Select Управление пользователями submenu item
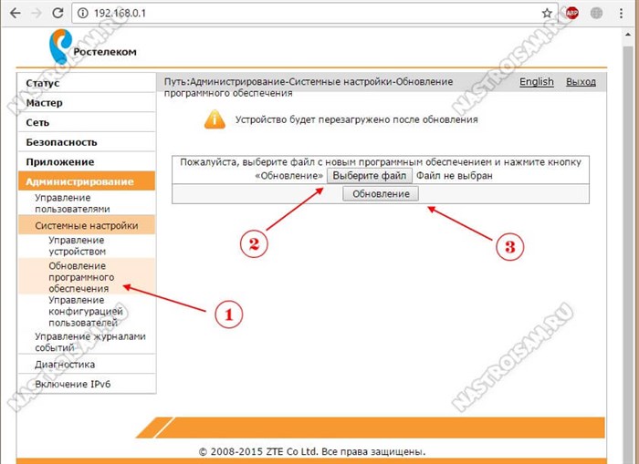 72,203
